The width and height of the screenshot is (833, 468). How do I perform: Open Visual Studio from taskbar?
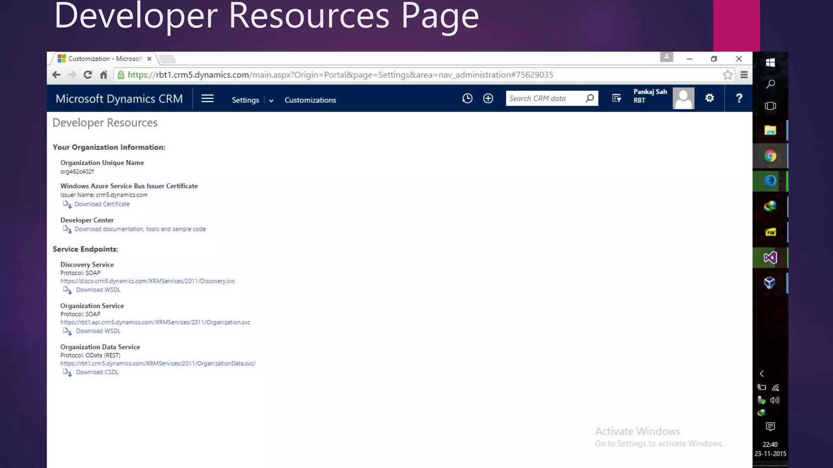tap(770, 258)
